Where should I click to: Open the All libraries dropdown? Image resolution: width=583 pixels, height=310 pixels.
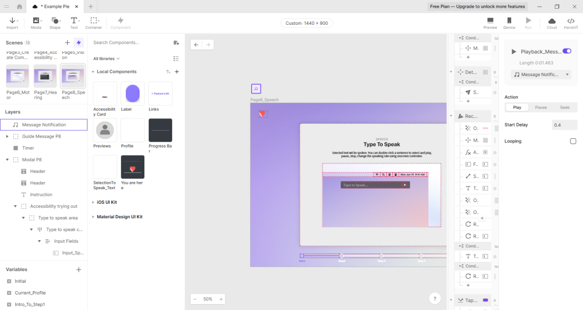pos(106,59)
